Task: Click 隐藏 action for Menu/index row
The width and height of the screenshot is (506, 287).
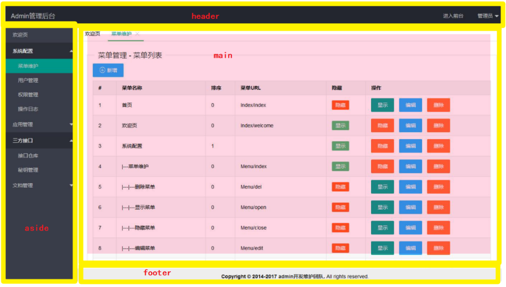Action: (x=383, y=166)
